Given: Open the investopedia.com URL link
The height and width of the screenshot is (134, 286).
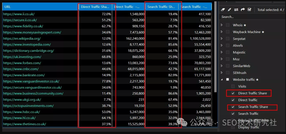Looking at the screenshot, I should (27, 44).
